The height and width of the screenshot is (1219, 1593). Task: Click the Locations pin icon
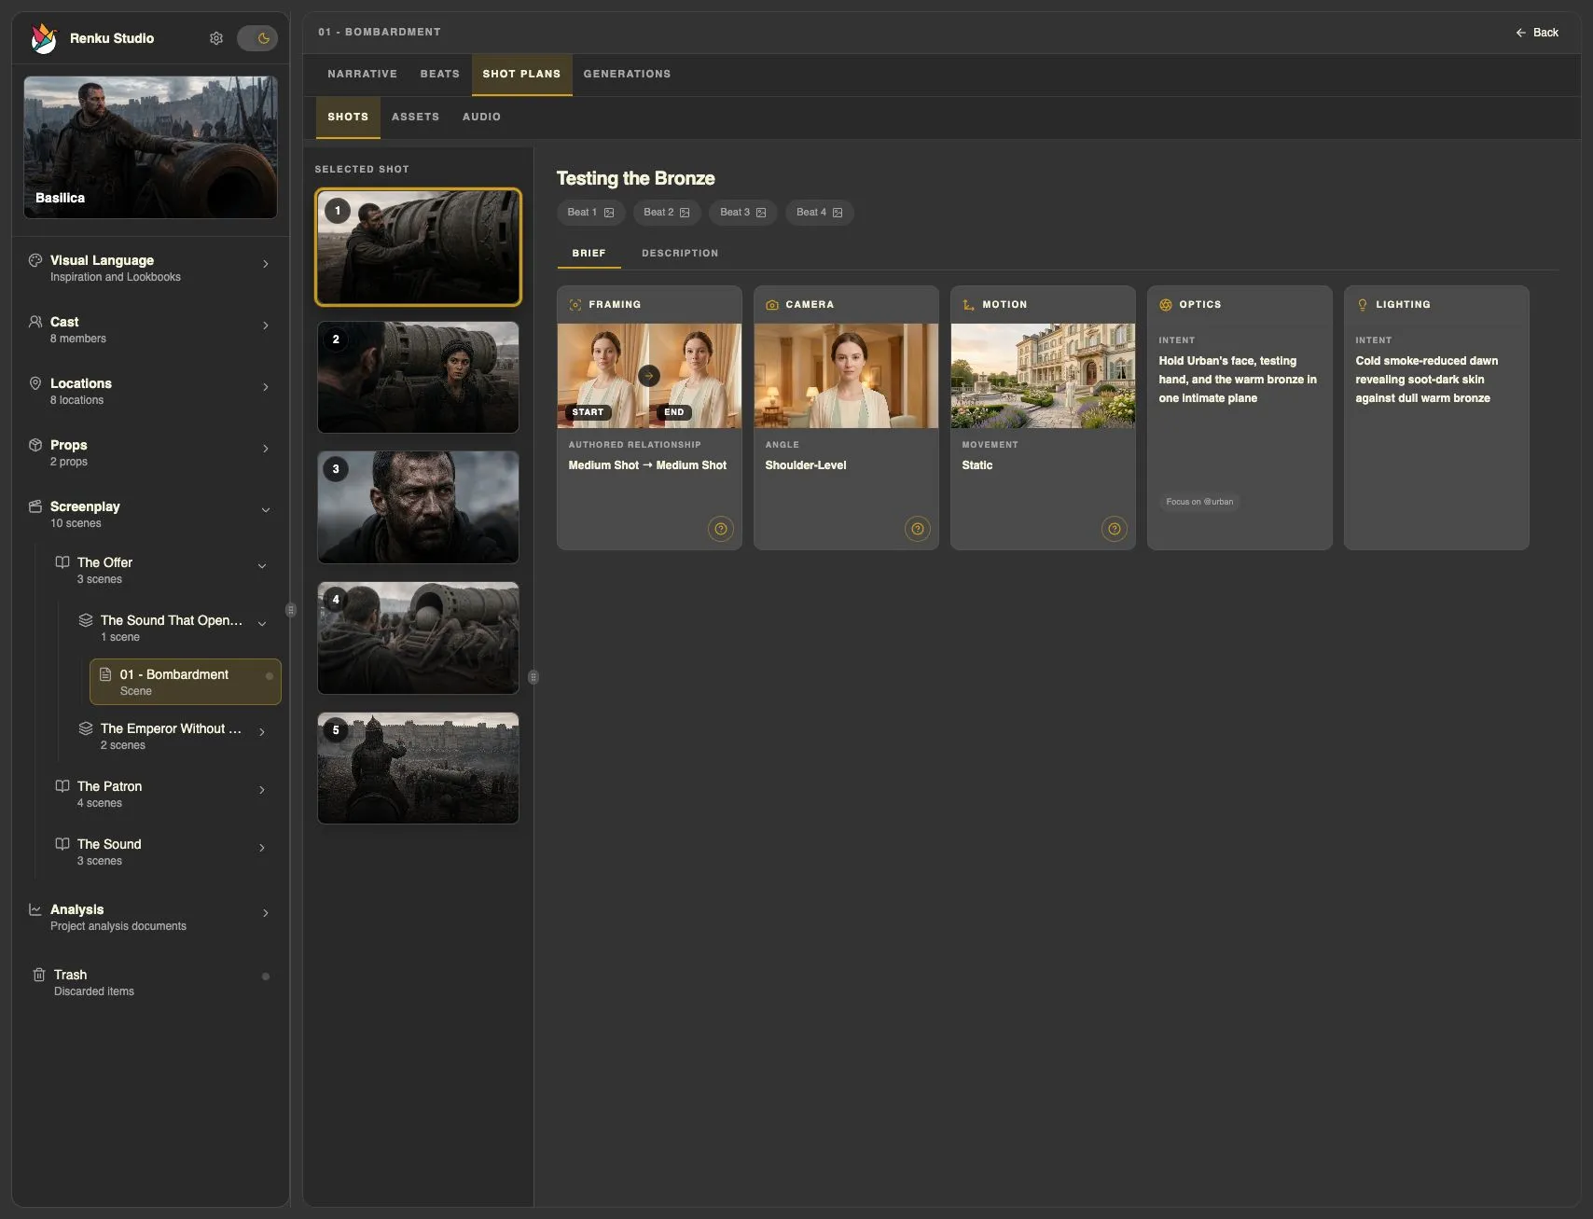35,383
